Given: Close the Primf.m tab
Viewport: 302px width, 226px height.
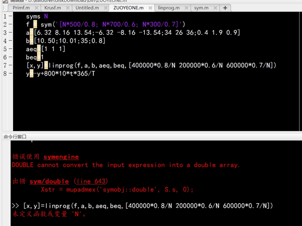Looking at the screenshot, I should pyautogui.click(x=36, y=8).
